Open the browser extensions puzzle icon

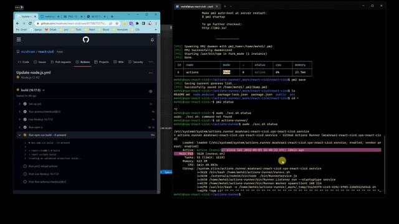[137, 24]
